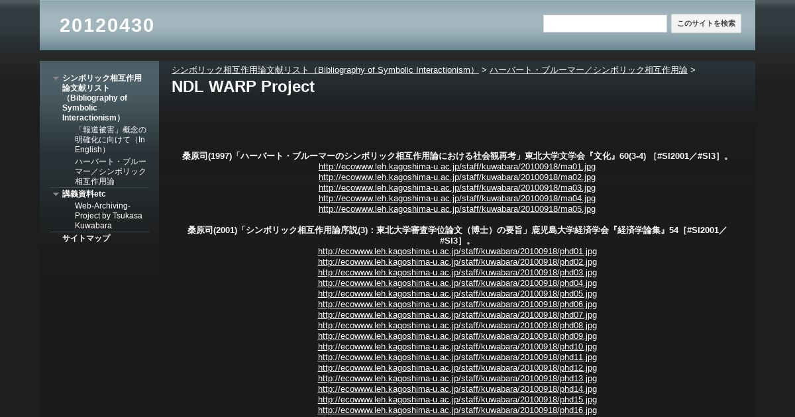Open sidebar item シンボリック相互作用論文献リスト (Bibliography of Symbolic Interactionism)

click(x=102, y=98)
